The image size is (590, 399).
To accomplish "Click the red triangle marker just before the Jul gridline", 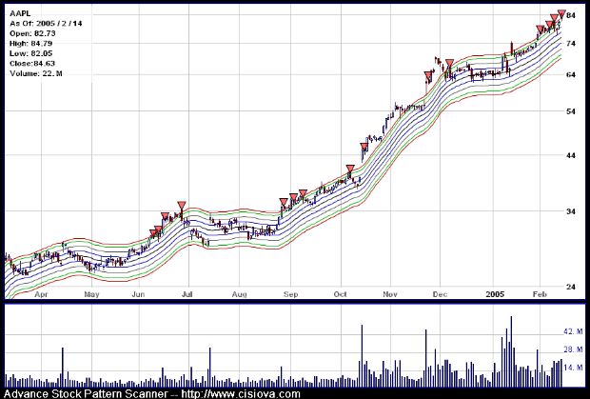I will point(182,205).
